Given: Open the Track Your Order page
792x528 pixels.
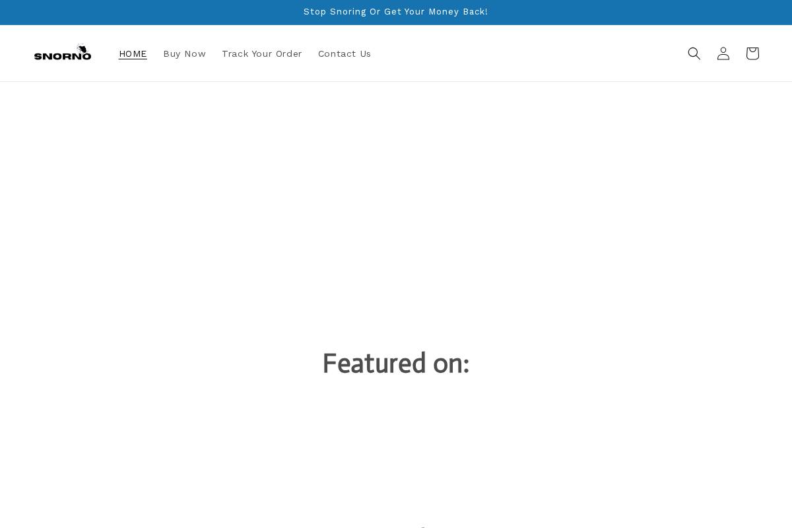Looking at the screenshot, I should pos(262,53).
